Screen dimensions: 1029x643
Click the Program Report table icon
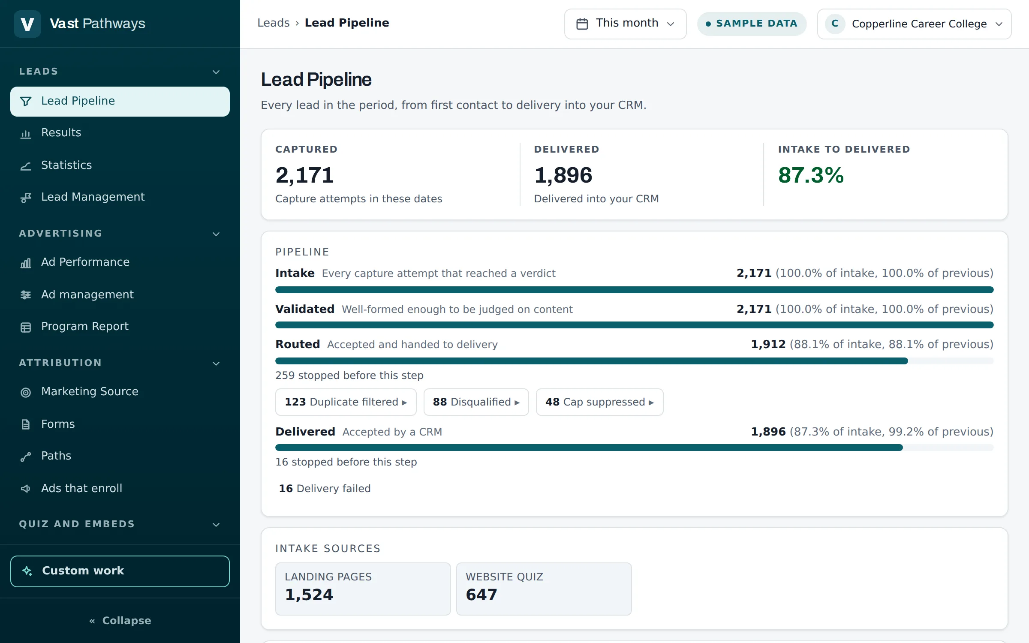tap(26, 327)
